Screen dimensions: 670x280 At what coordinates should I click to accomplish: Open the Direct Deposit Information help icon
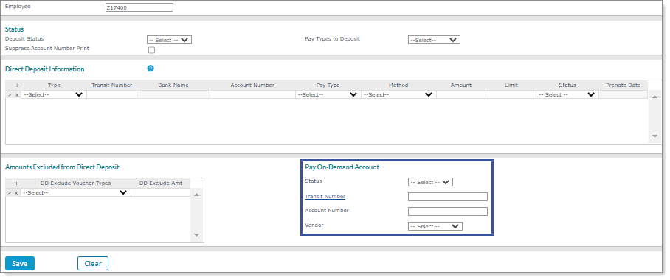[151, 69]
